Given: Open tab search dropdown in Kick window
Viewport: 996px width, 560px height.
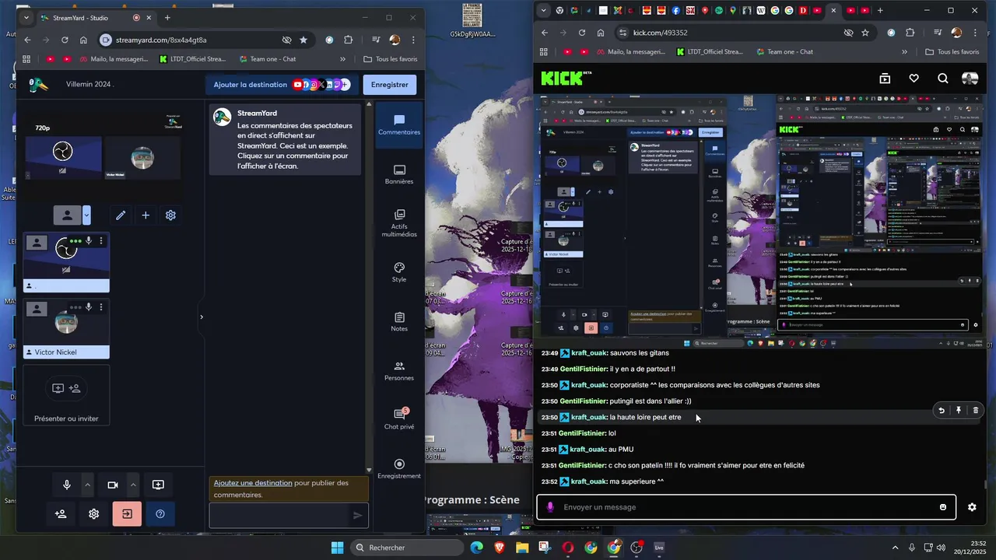Looking at the screenshot, I should pyautogui.click(x=543, y=10).
